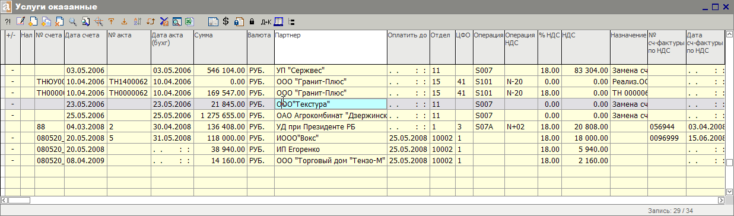Click the blue table grid icon
Image resolution: width=734 pixels, height=216 pixels.
tap(278, 21)
